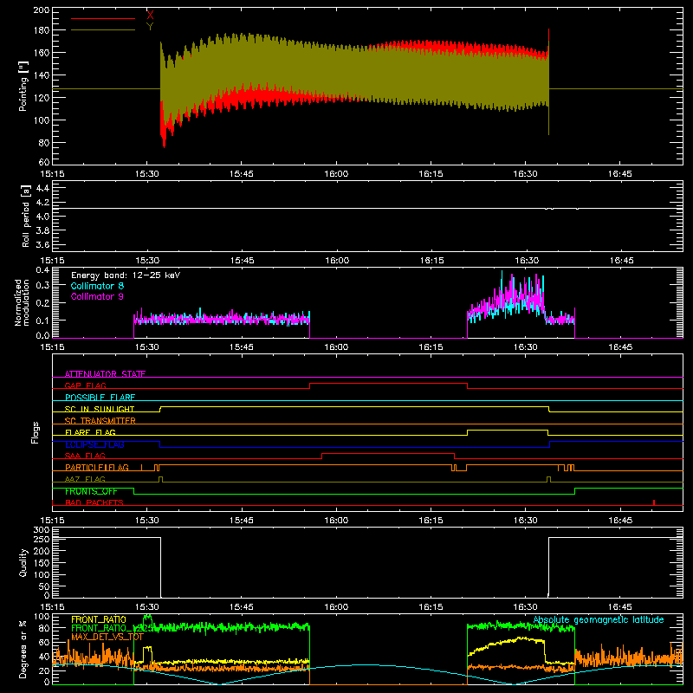This screenshot has width=693, height=693.
Task: Click the yellow FRONT_RATIO legend entry
Action: 99,619
